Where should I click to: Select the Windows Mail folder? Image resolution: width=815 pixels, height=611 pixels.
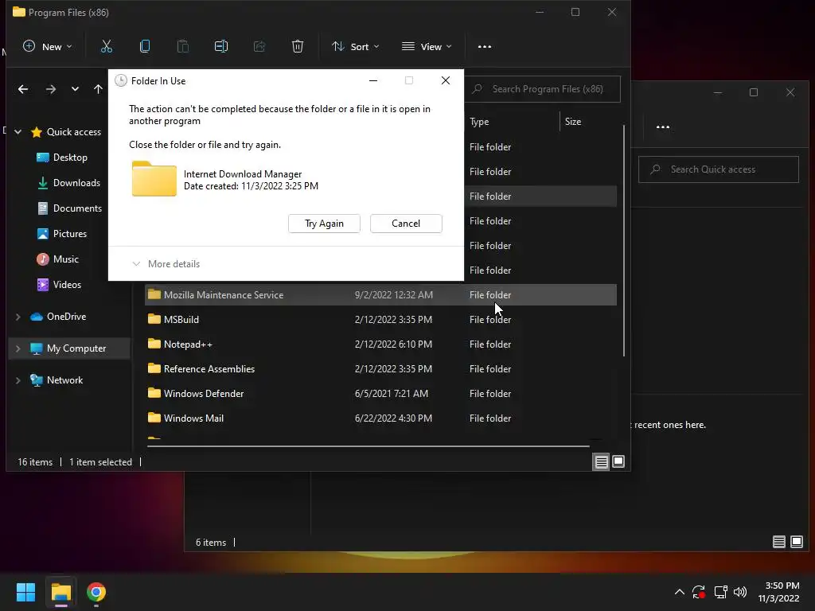click(x=380, y=418)
